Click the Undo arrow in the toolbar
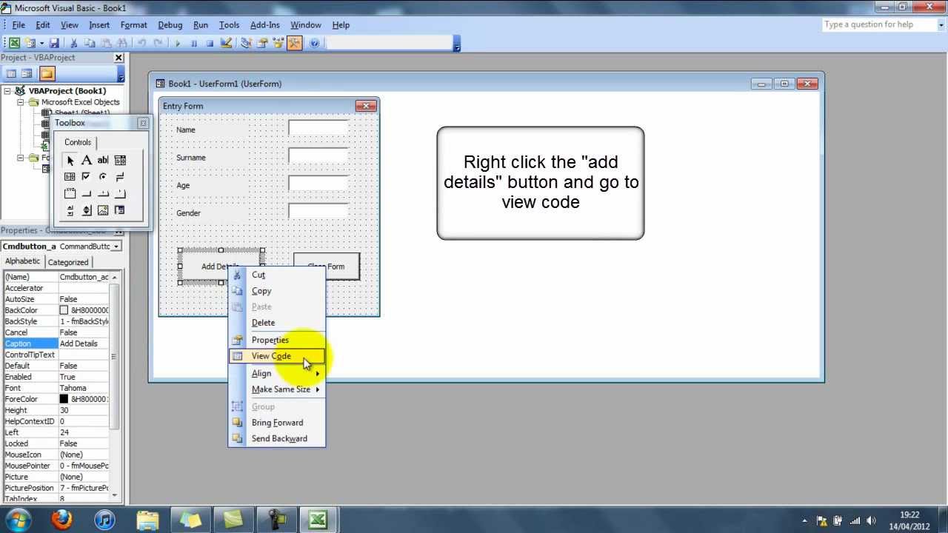948x533 pixels. coord(141,44)
